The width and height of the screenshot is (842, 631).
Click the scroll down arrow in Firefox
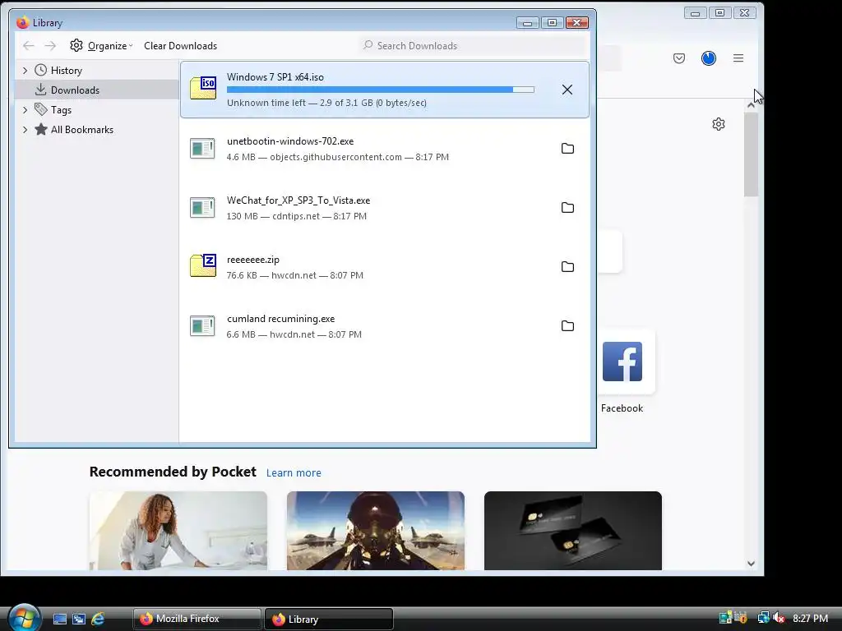[751, 564]
